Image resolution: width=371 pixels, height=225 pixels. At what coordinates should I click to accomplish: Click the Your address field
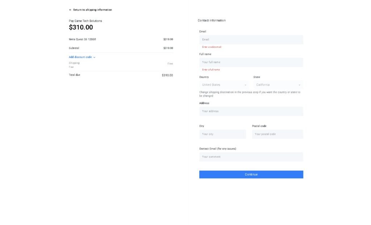pyautogui.click(x=251, y=111)
